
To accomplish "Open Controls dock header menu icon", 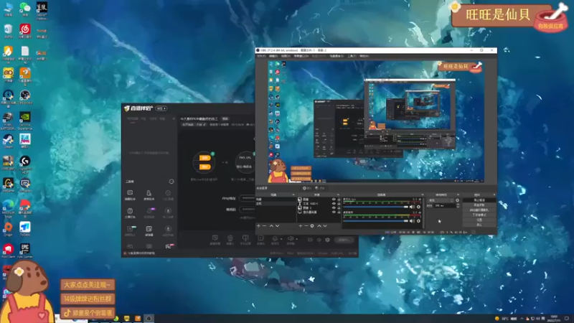I will (x=494, y=195).
